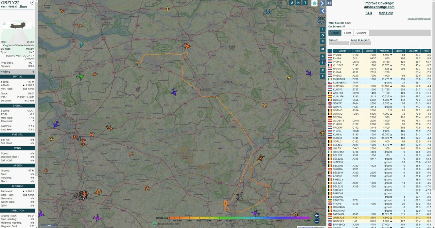Toggle the M map button
The height and width of the screenshot is (228, 435).
click(323, 49)
